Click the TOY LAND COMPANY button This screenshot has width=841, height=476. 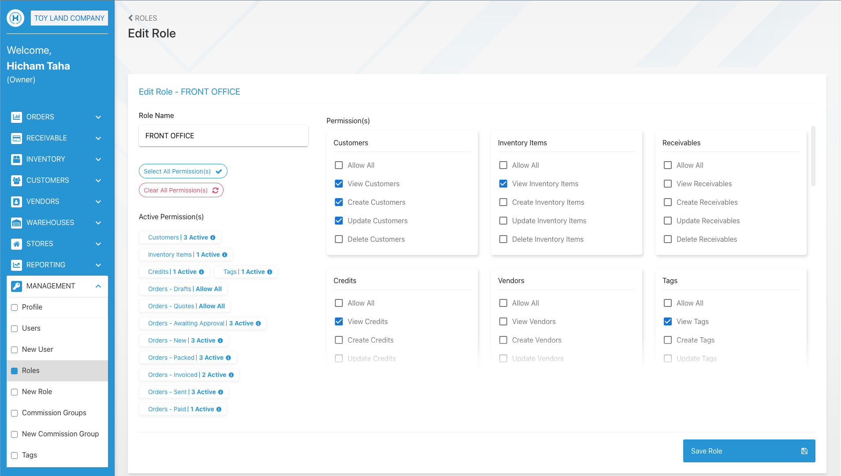point(69,18)
